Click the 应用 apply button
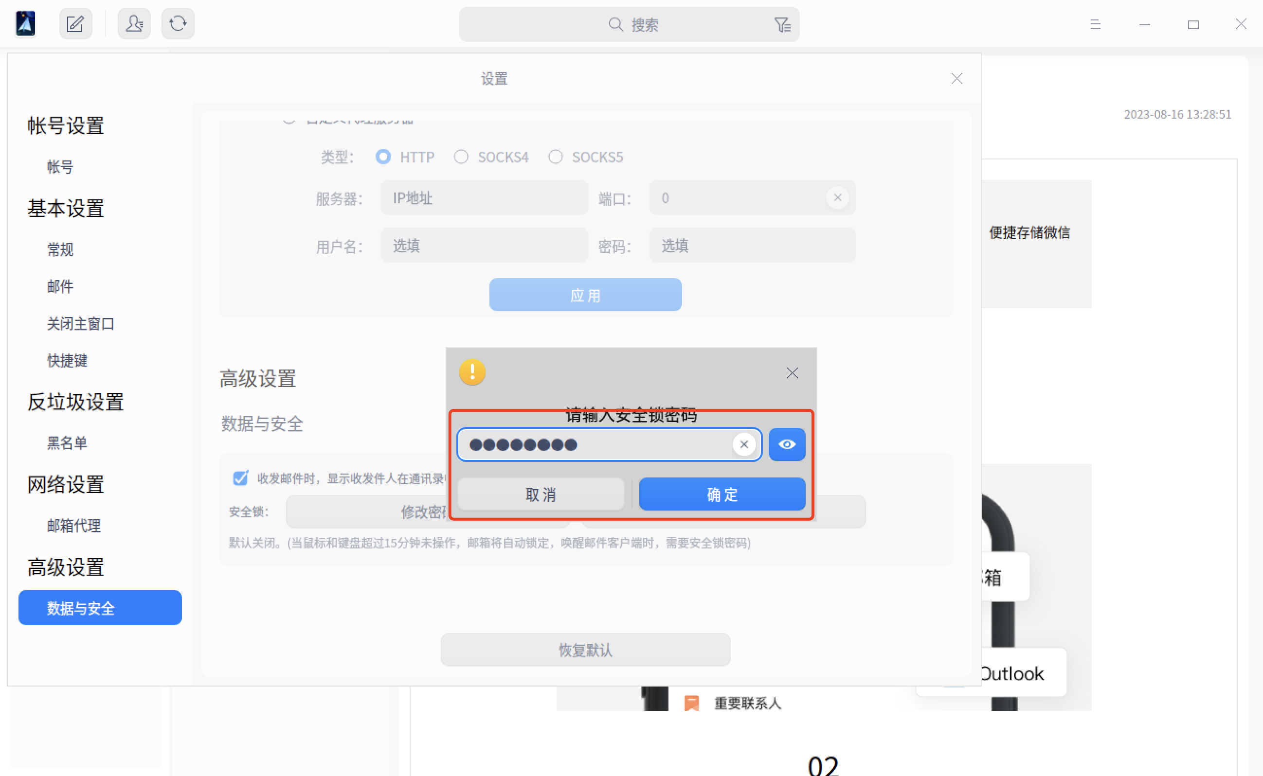The width and height of the screenshot is (1263, 776). point(585,295)
